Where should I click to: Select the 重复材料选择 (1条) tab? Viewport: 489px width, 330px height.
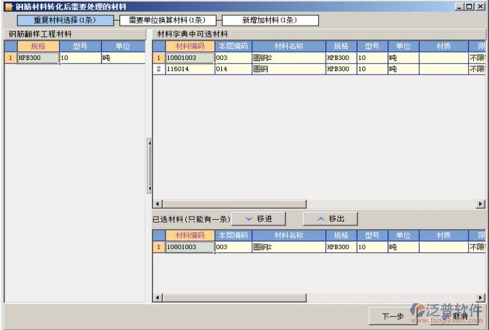[x=65, y=20]
